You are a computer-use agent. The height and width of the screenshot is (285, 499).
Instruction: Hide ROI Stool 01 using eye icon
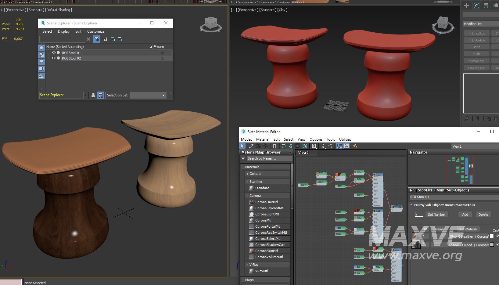(54, 53)
